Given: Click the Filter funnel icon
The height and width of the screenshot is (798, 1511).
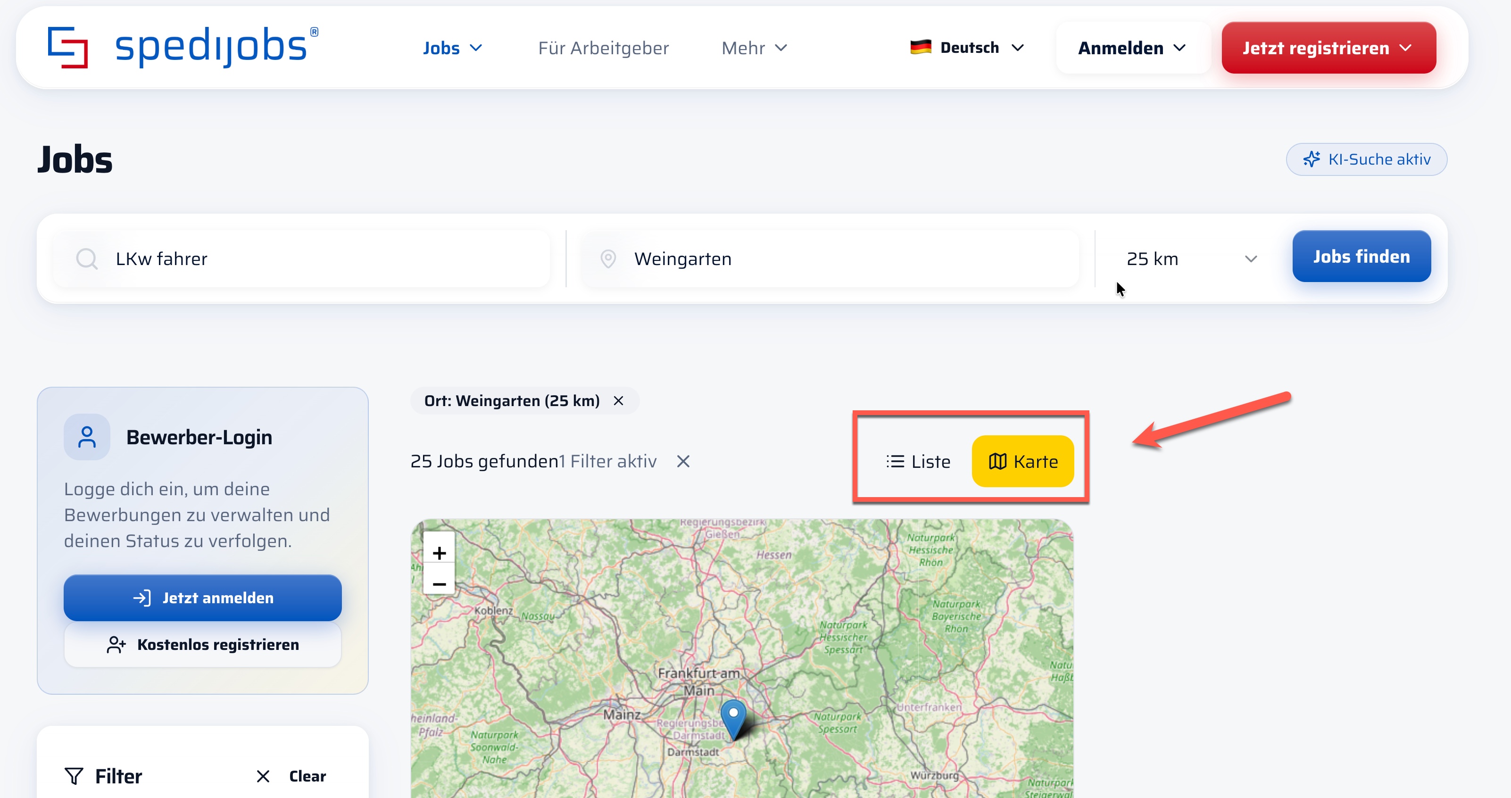Looking at the screenshot, I should (74, 776).
